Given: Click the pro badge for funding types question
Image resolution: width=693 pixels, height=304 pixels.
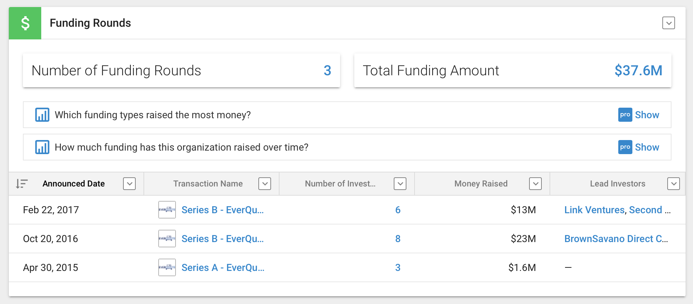Looking at the screenshot, I should click(625, 115).
